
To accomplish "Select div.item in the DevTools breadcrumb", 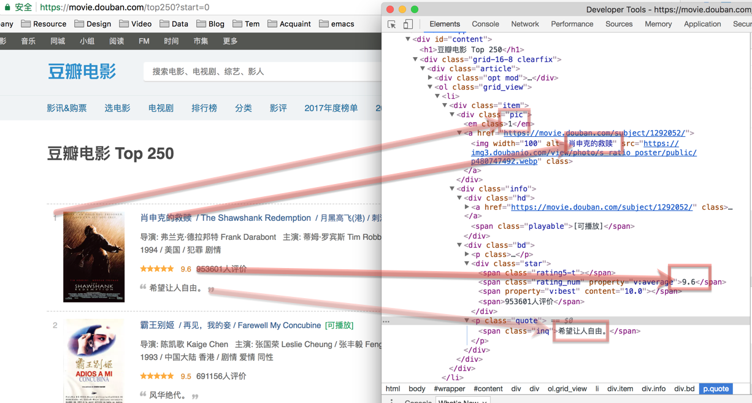I will point(620,389).
